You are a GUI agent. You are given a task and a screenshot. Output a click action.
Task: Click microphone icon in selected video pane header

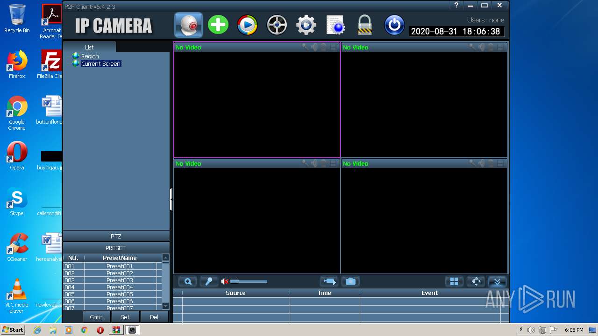pos(305,47)
